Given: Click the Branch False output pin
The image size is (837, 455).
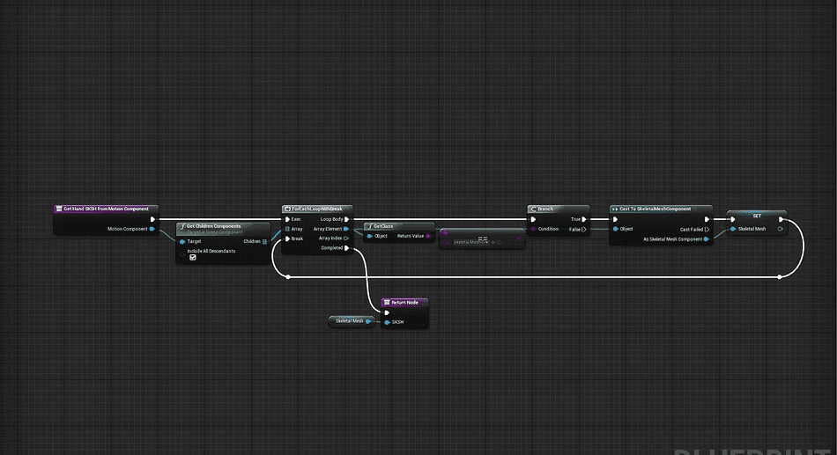Looking at the screenshot, I should point(584,230).
